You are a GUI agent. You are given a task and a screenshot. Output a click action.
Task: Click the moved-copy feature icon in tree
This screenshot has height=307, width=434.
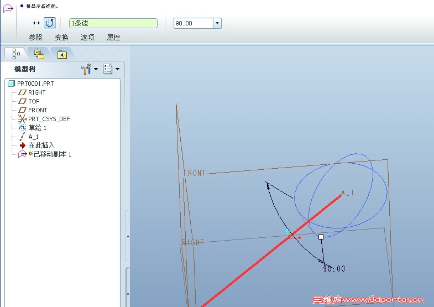click(23, 154)
